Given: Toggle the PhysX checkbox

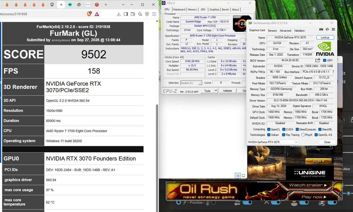Looking at the screenshot, I should coord(303,135).
